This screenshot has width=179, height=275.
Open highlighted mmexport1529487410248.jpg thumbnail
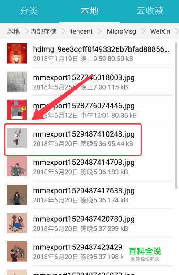tap(17, 138)
